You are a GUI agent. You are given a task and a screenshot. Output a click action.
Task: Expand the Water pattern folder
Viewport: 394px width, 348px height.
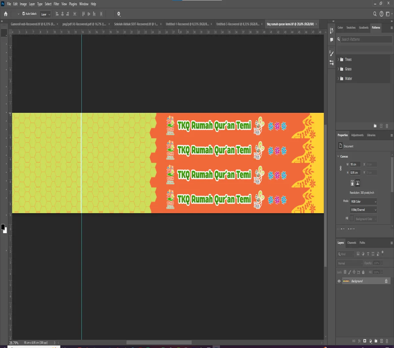(338, 79)
